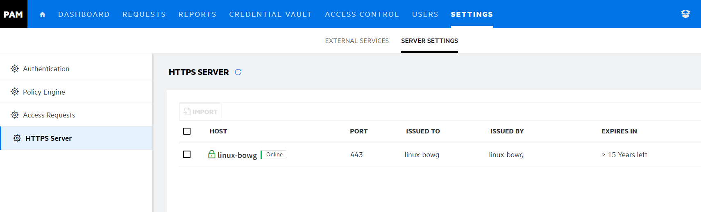
Task: Click the HTTPS Server gear icon
Action: tap(17, 138)
